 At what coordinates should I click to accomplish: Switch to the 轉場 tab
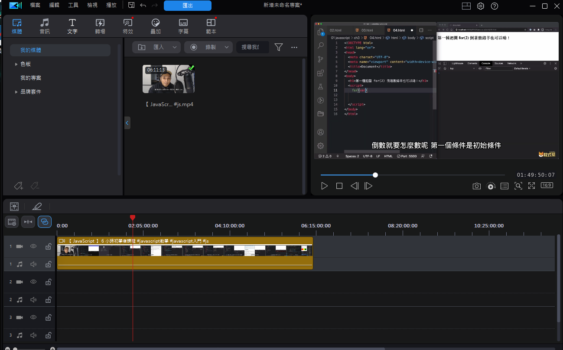(100, 26)
